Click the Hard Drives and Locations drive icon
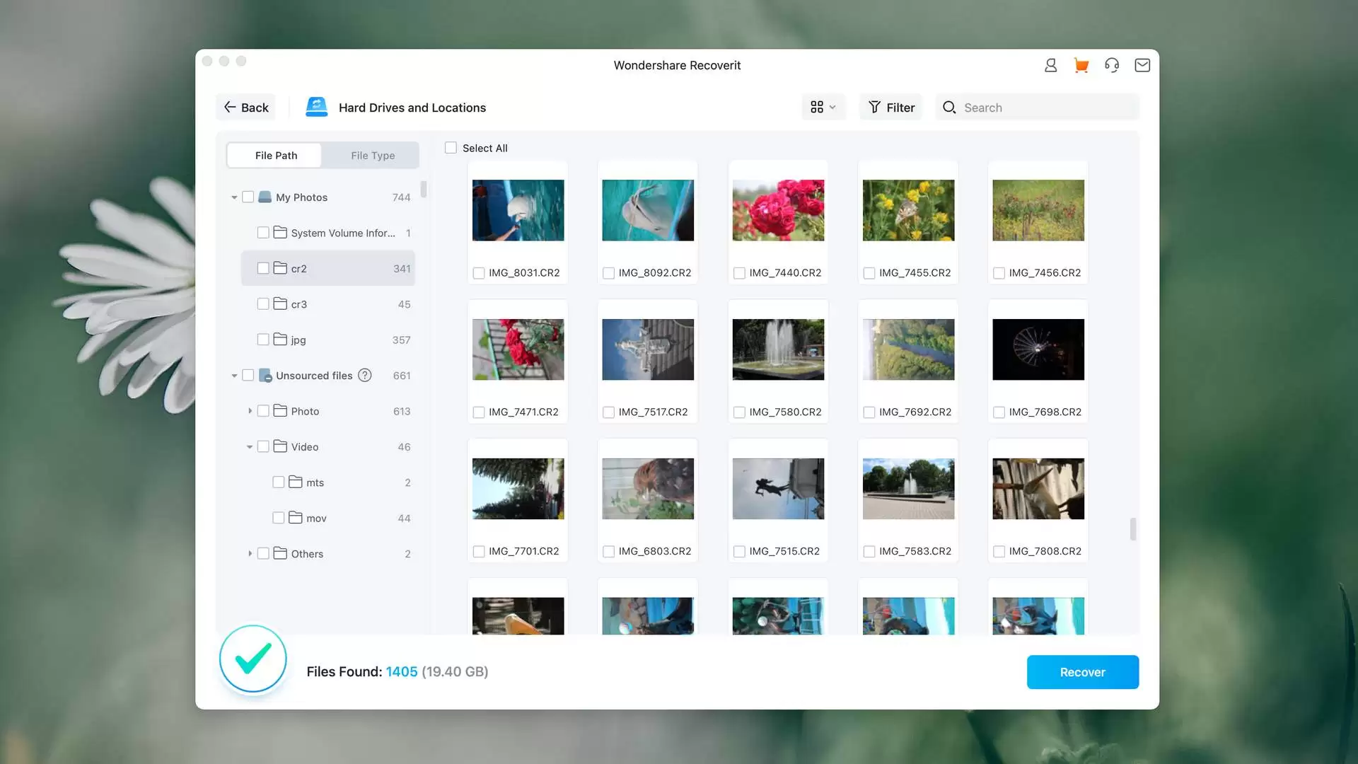1358x764 pixels. pyautogui.click(x=316, y=108)
